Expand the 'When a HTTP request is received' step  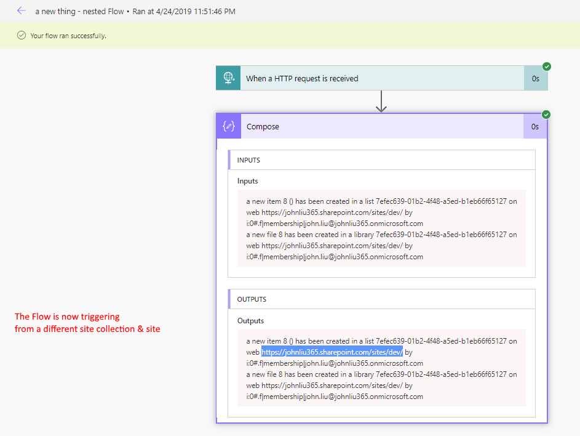pyautogui.click(x=381, y=78)
